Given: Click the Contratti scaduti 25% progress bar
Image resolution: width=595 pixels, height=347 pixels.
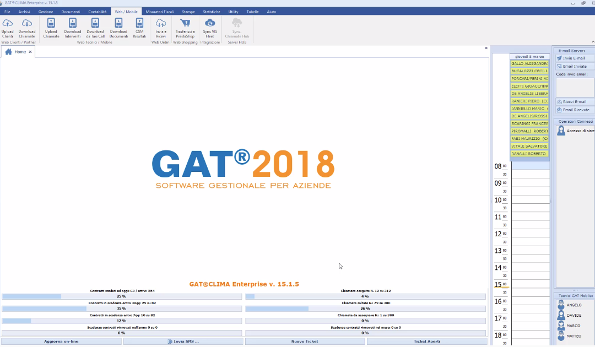Looking at the screenshot, I should pyautogui.click(x=122, y=296).
